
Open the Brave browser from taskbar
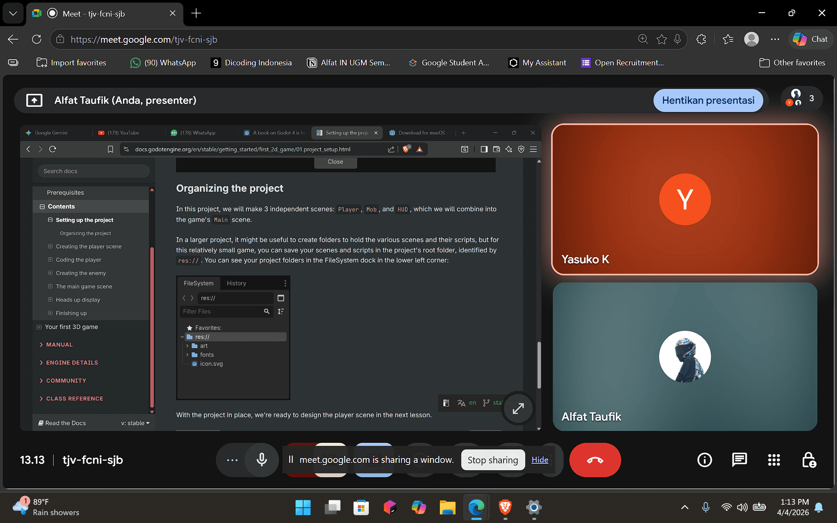click(505, 507)
